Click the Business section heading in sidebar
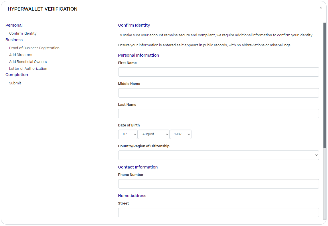Image resolution: width=328 pixels, height=226 pixels. (14, 40)
